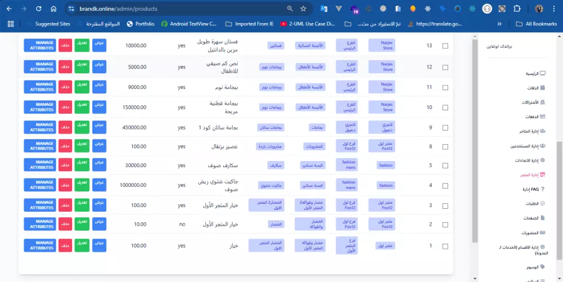The width and height of the screenshot is (563, 282).
Task: Open the Portfolio bookmark
Action: coord(141,24)
